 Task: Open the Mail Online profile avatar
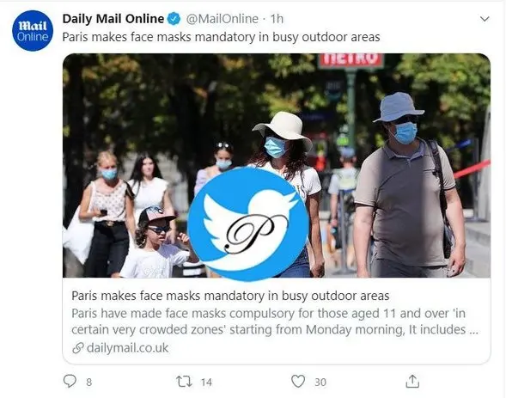33,31
